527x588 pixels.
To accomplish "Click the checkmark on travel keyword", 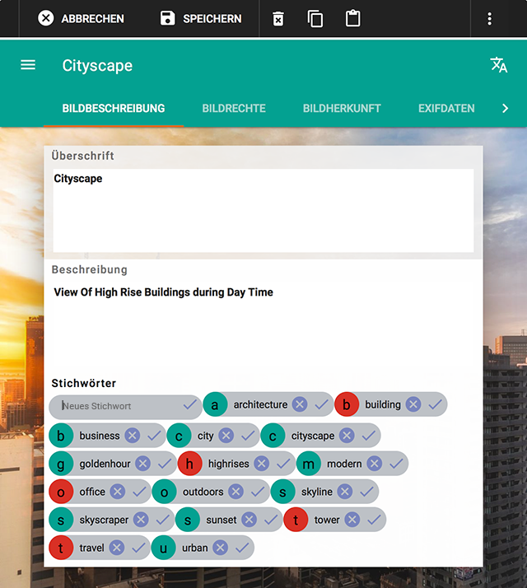I will point(138,548).
